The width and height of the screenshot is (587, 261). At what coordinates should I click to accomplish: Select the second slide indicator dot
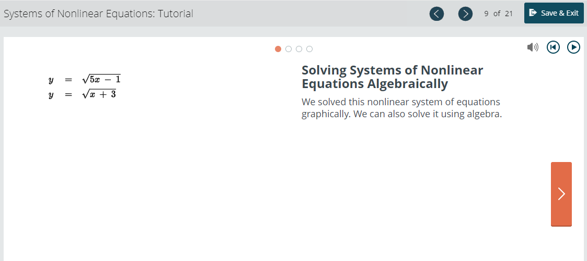click(x=288, y=49)
